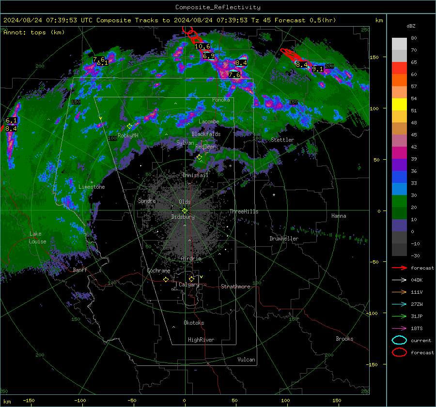This screenshot has height=407, width=436.
Task: Click the dBZ legend heading
Action: 411,26
